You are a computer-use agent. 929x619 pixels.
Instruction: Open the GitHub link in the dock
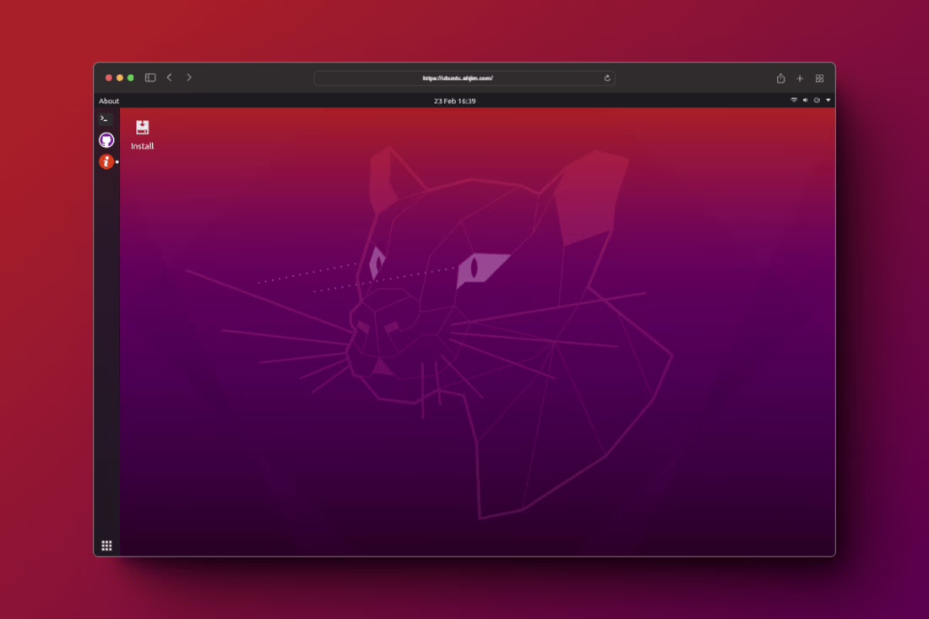[106, 139]
